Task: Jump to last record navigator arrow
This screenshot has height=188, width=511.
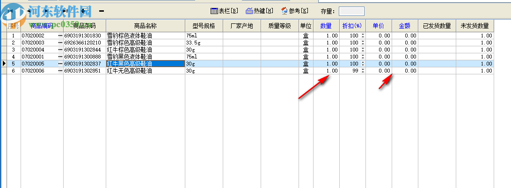Action: [x=65, y=11]
